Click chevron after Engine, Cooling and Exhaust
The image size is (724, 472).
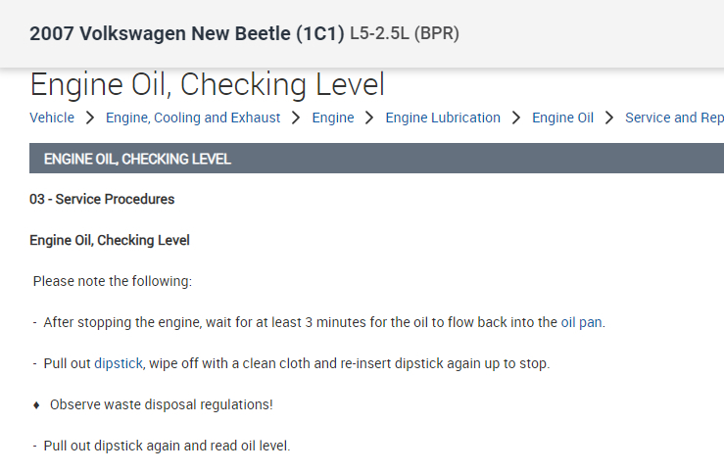(297, 118)
